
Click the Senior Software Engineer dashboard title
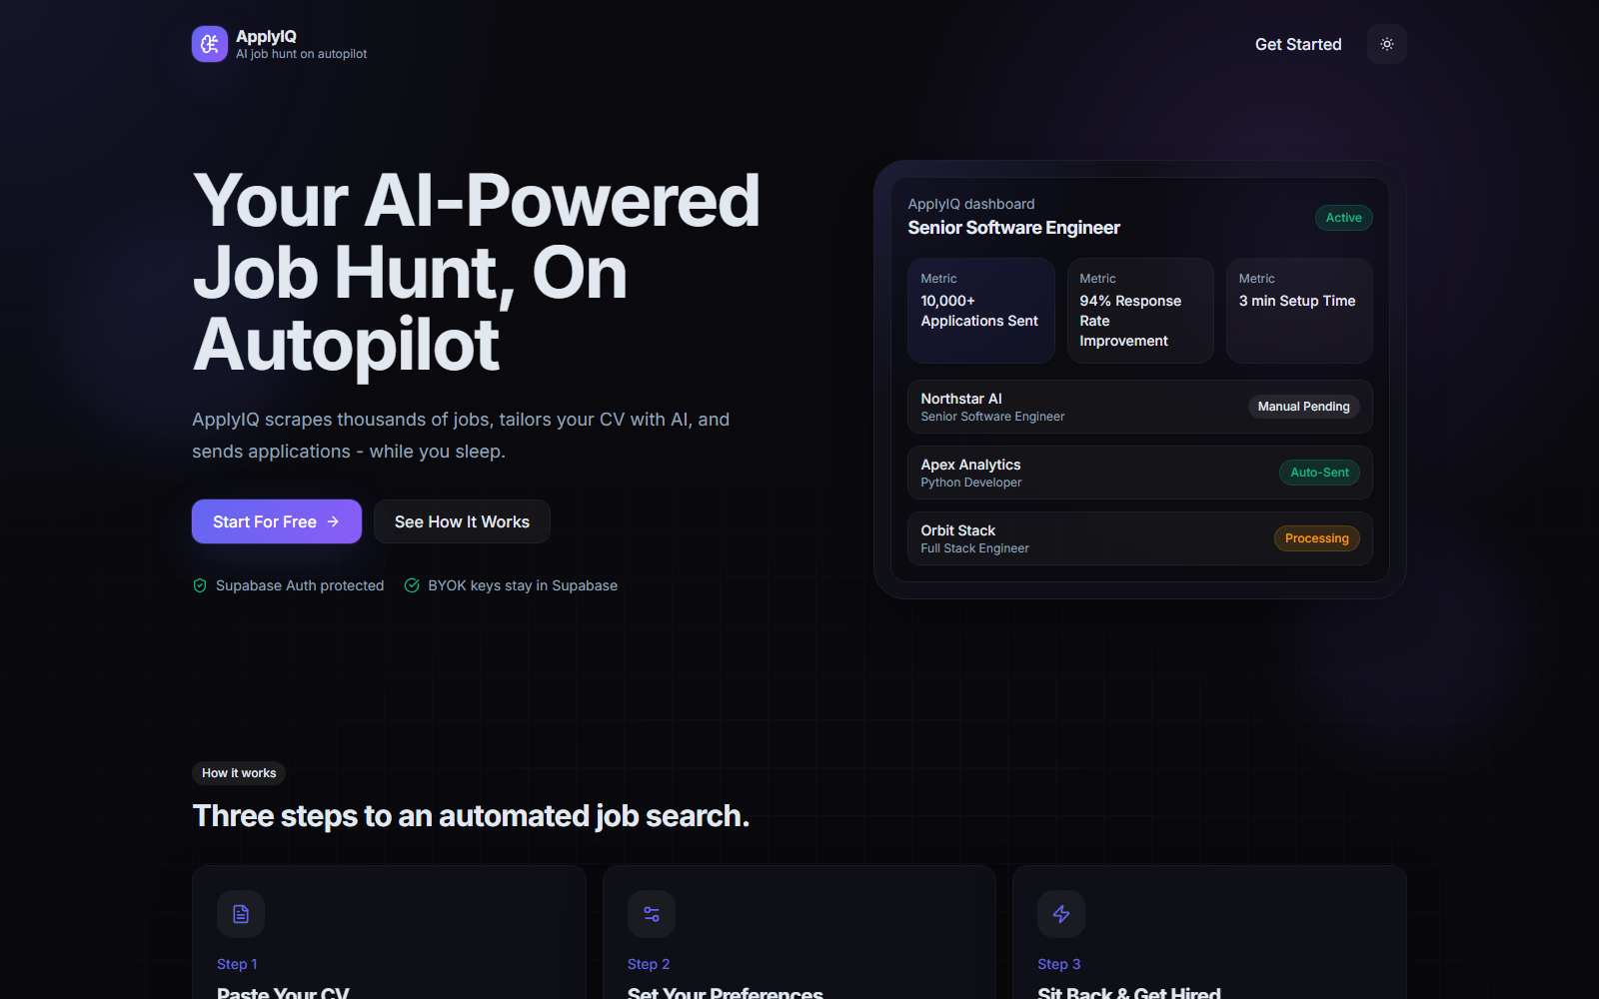click(1013, 228)
